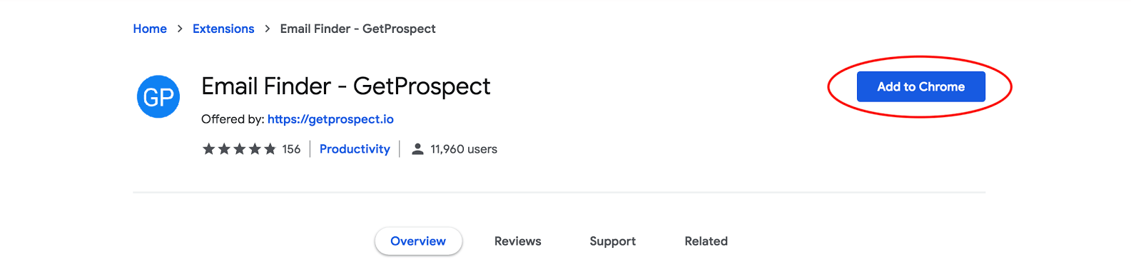Image resolution: width=1131 pixels, height=277 pixels.
Task: Click the first breadcrumb chevron after Home
Action: coord(180,29)
